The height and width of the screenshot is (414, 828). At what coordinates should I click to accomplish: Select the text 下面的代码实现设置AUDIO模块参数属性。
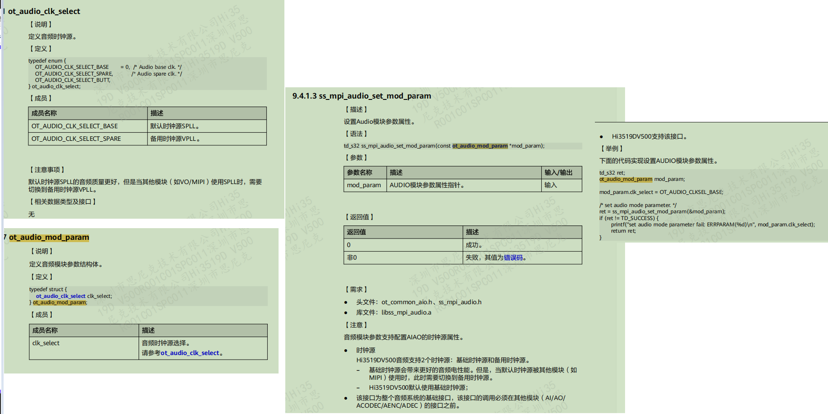click(x=660, y=161)
